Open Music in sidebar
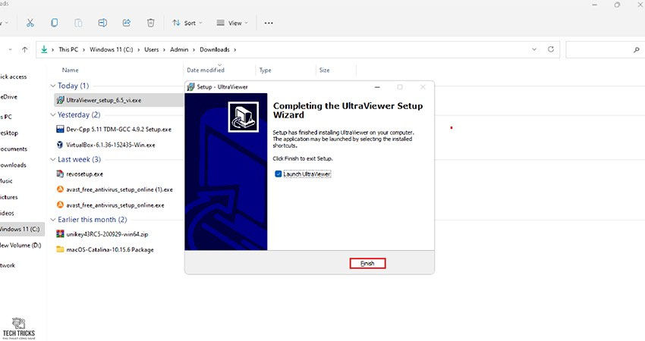Image resolution: width=645 pixels, height=341 pixels. [x=6, y=181]
